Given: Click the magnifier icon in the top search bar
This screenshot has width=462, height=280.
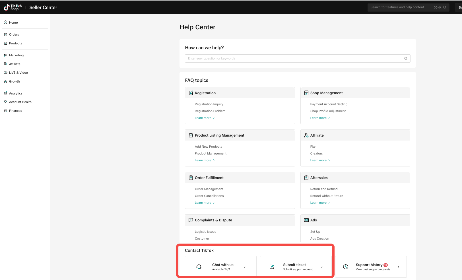Looking at the screenshot, I should 445,7.
